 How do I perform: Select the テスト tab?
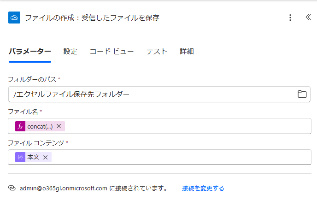pos(157,51)
